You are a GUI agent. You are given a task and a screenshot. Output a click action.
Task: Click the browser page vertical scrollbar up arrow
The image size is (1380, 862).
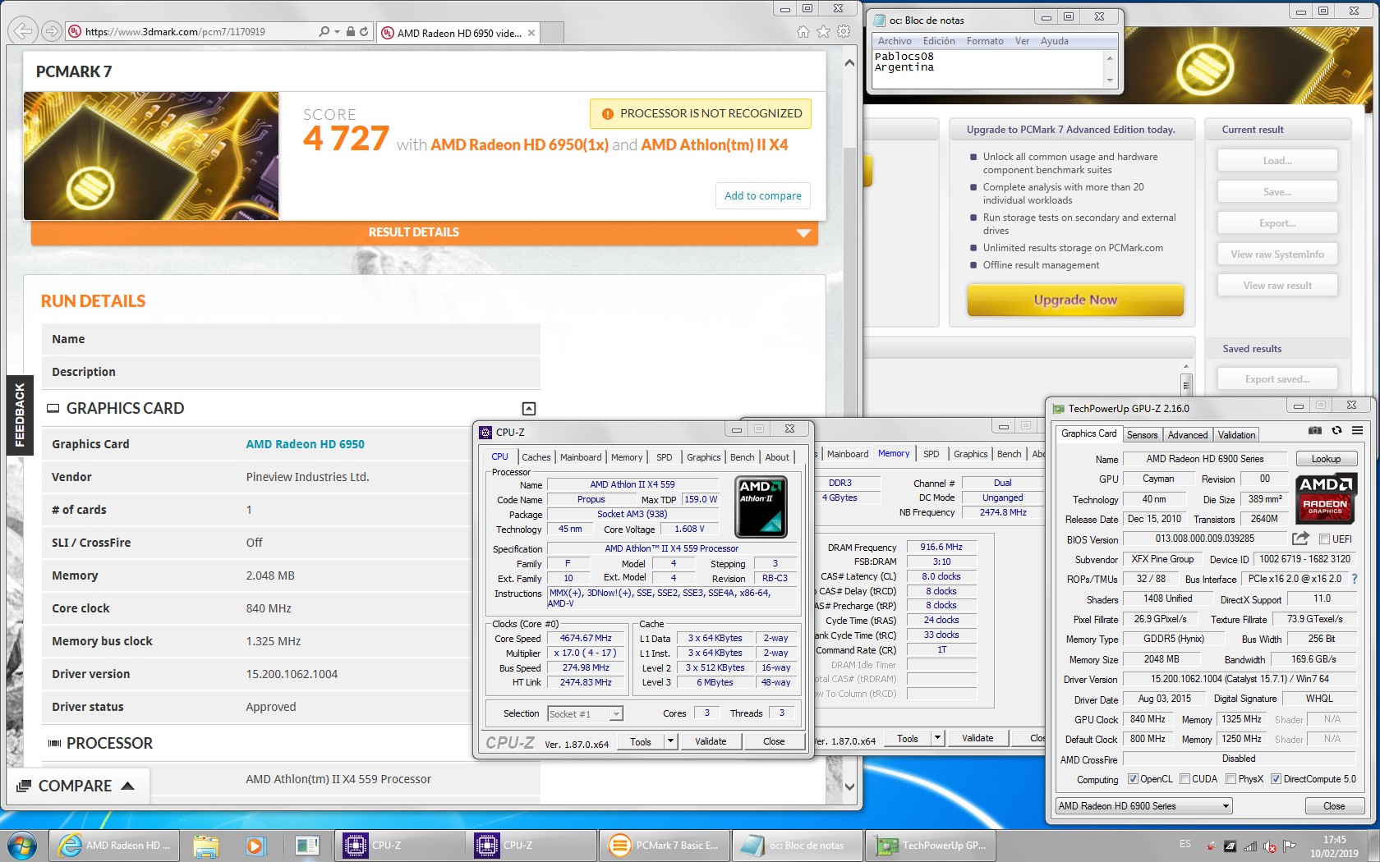pos(849,62)
